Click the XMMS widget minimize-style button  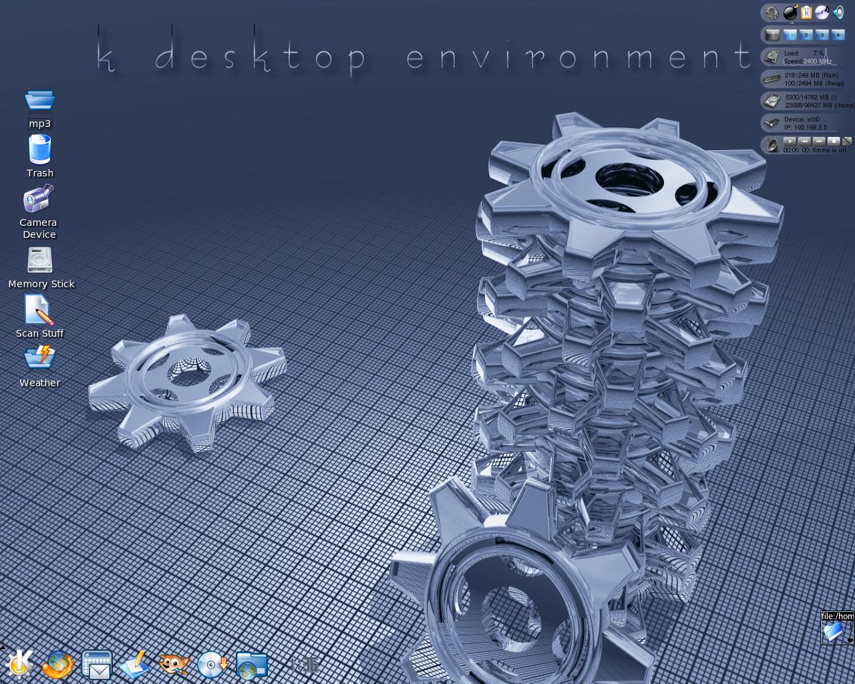point(847,141)
